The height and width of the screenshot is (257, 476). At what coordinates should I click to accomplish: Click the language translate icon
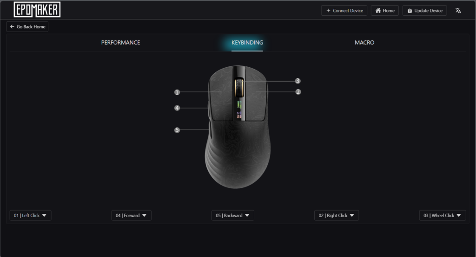[x=458, y=11]
